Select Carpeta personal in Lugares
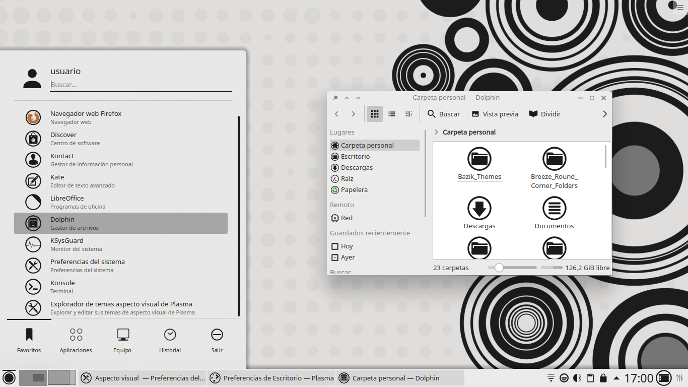 pos(375,145)
